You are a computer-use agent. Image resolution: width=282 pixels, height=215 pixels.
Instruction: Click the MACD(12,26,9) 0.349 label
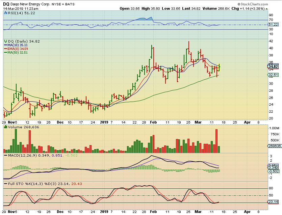coord(28,156)
